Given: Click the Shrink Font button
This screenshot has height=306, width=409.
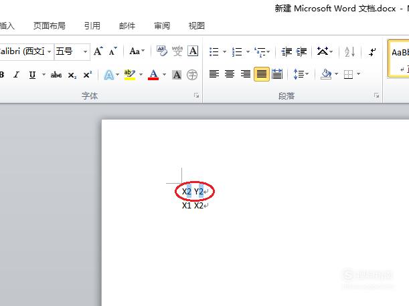Looking at the screenshot, I should 113,51.
